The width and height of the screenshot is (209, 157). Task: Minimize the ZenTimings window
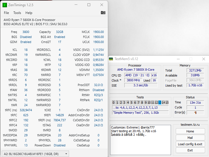(76, 5)
